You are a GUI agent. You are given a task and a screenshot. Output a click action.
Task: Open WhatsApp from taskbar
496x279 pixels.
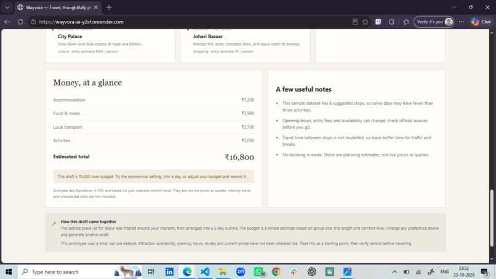coord(258,272)
